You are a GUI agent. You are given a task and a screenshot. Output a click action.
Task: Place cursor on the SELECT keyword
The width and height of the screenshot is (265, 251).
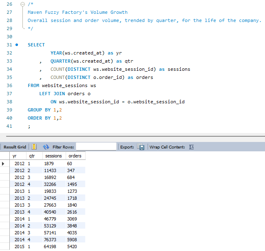pyautogui.click(x=36, y=45)
